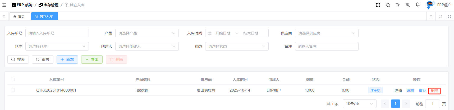Open the search magnifier in header
The height and width of the screenshot is (110, 454).
(388, 5)
